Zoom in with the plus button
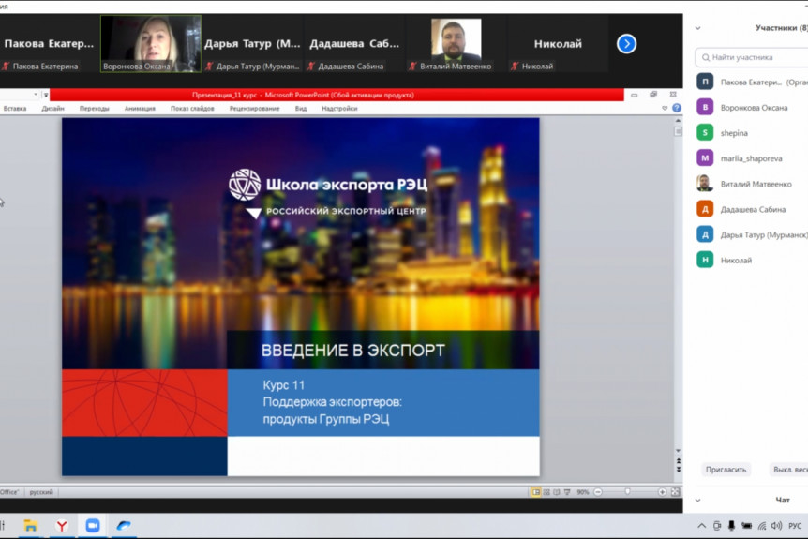The image size is (808, 539). coord(662,492)
